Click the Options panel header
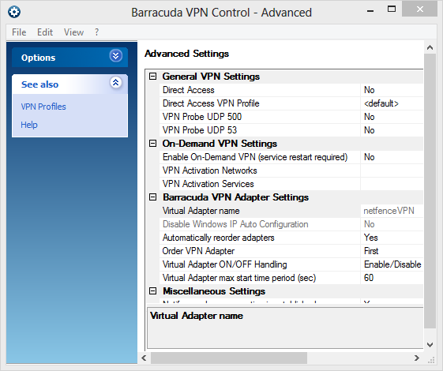 click(69, 58)
